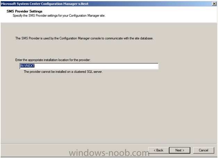The width and height of the screenshot is (218, 158).
Task: Select the SMS Provider Settings heading
Action: click(24, 11)
